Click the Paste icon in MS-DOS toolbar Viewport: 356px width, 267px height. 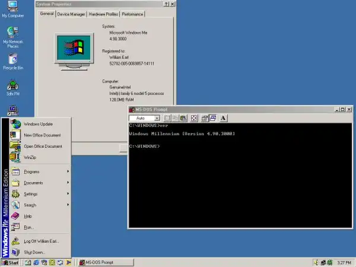click(184, 119)
